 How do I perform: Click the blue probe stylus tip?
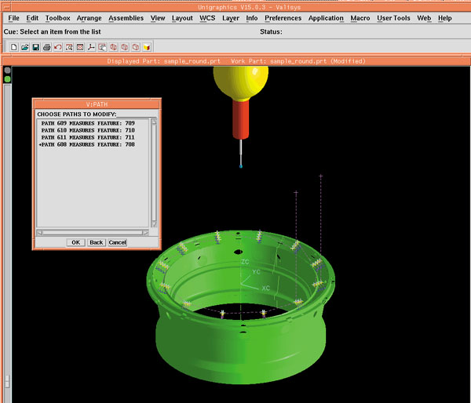point(241,166)
